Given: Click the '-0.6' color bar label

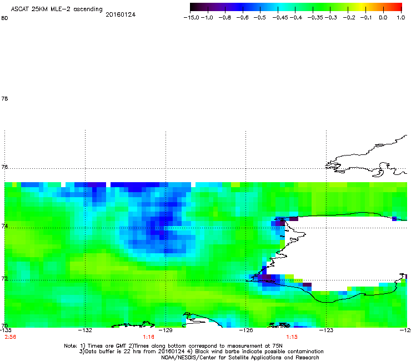Looking at the screenshot, I should 243,18.
